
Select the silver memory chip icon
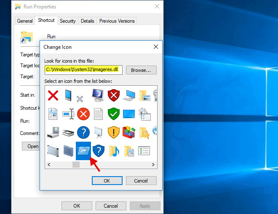coord(53,151)
